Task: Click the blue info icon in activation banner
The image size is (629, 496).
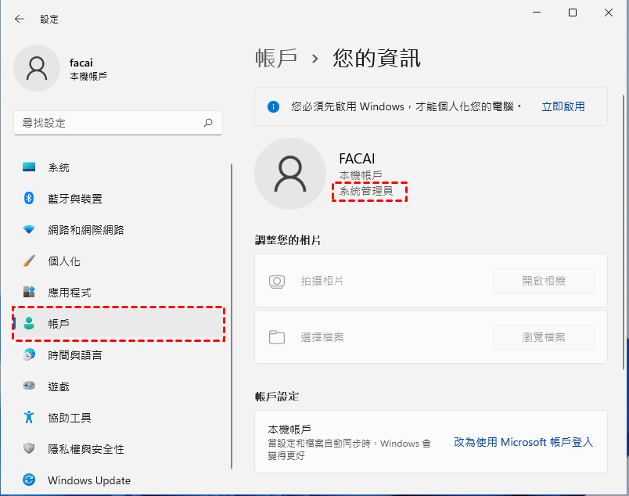Action: tap(273, 106)
